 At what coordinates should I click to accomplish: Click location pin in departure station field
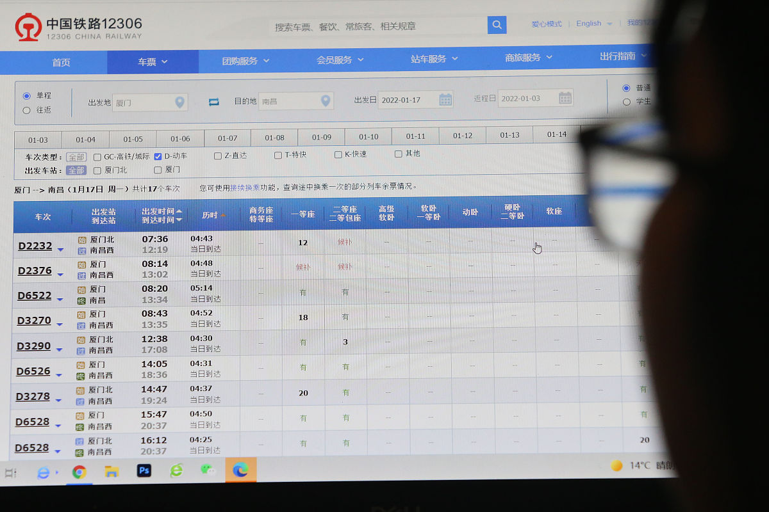tap(179, 102)
